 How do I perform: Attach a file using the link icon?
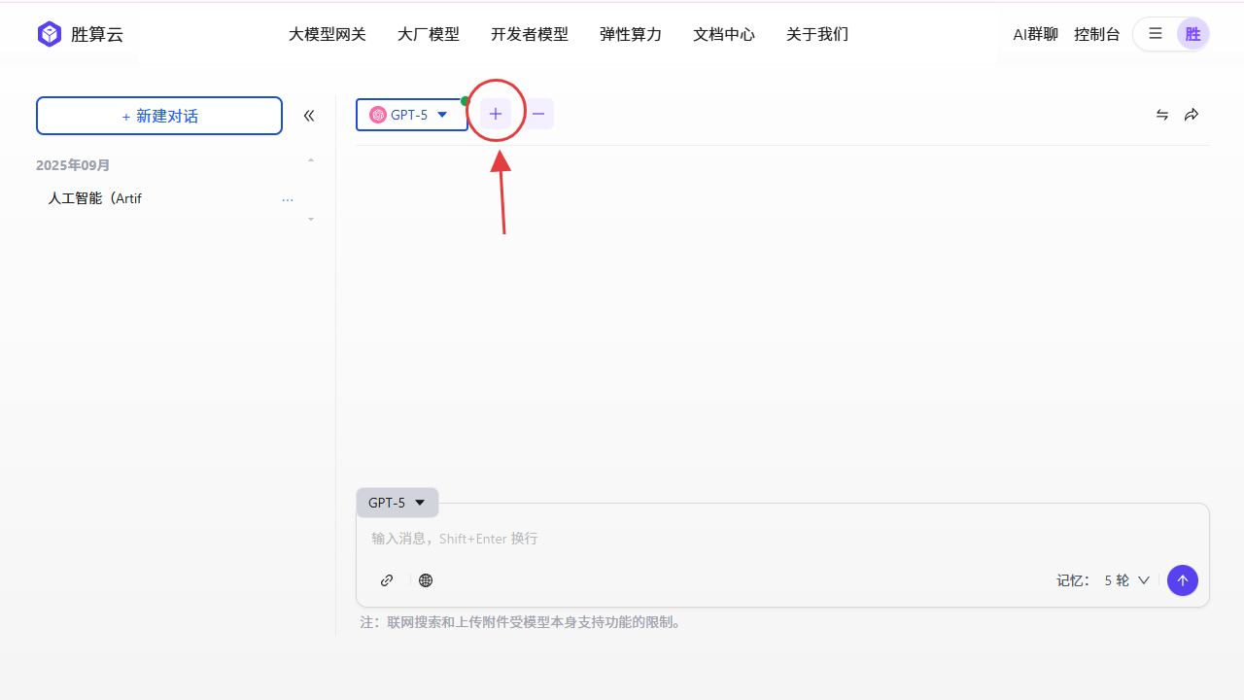pyautogui.click(x=387, y=580)
